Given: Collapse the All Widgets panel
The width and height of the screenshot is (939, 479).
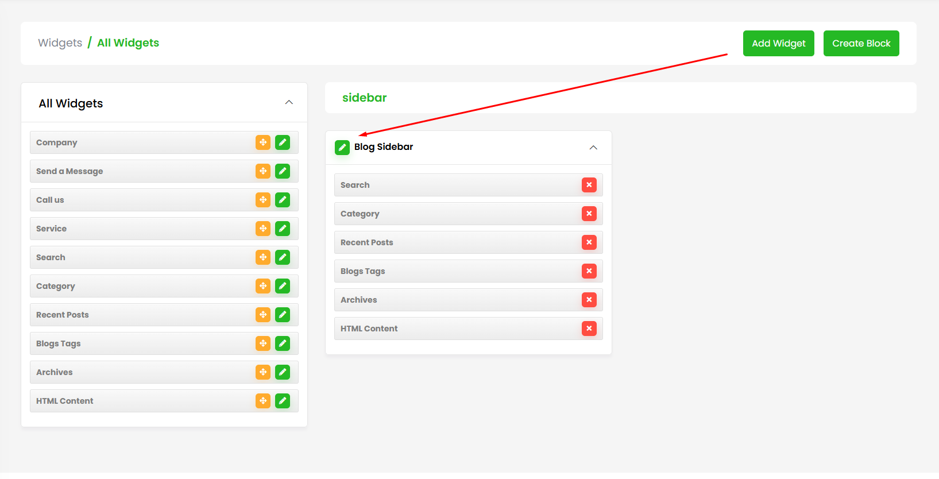Looking at the screenshot, I should pos(289,103).
